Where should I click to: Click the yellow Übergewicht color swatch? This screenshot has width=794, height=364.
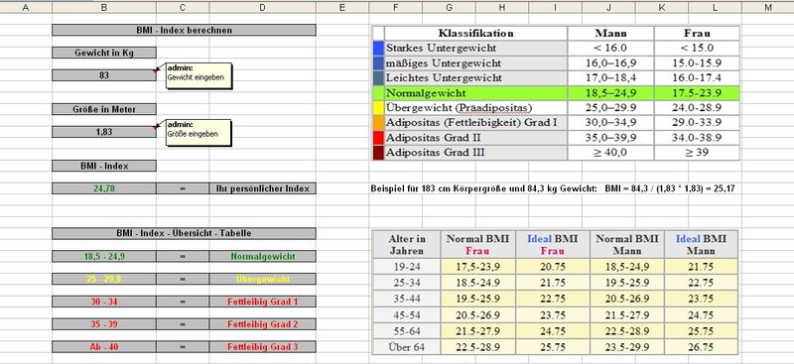click(x=378, y=108)
